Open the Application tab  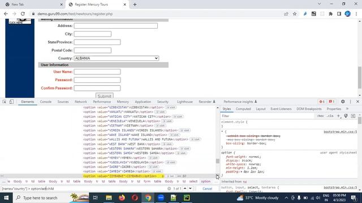pos(143,101)
